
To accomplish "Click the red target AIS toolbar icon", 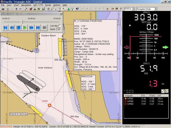I will coord(31,9).
